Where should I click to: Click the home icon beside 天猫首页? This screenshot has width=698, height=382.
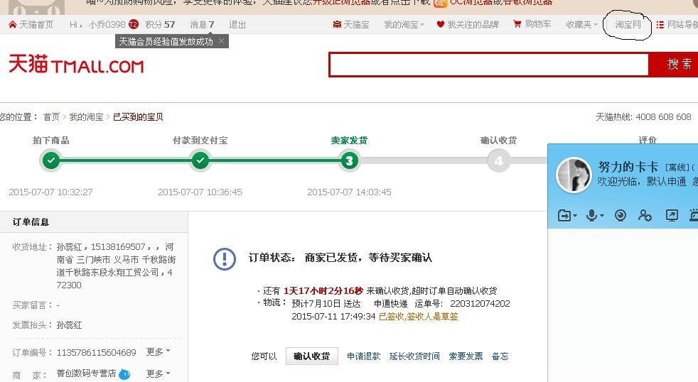pos(13,24)
